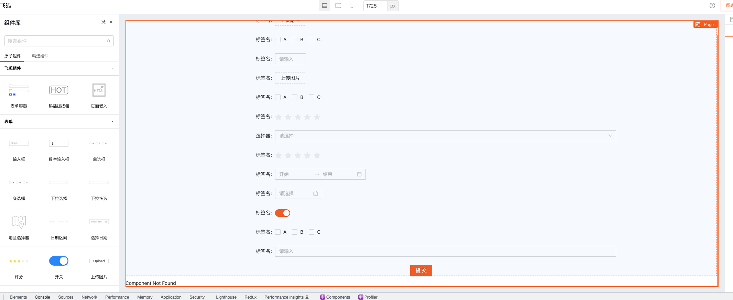Select the 页面嵌入 HTML component

coord(99,95)
